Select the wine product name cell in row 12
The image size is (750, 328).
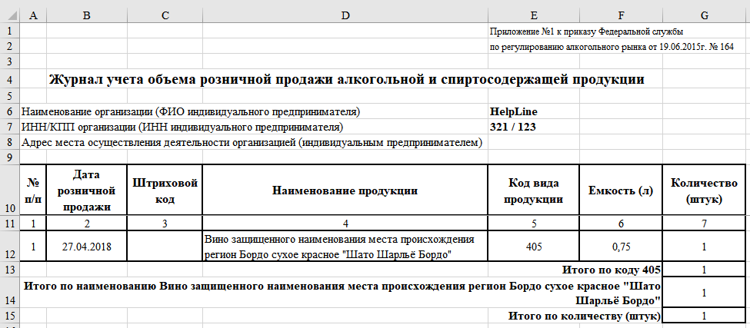345,247
